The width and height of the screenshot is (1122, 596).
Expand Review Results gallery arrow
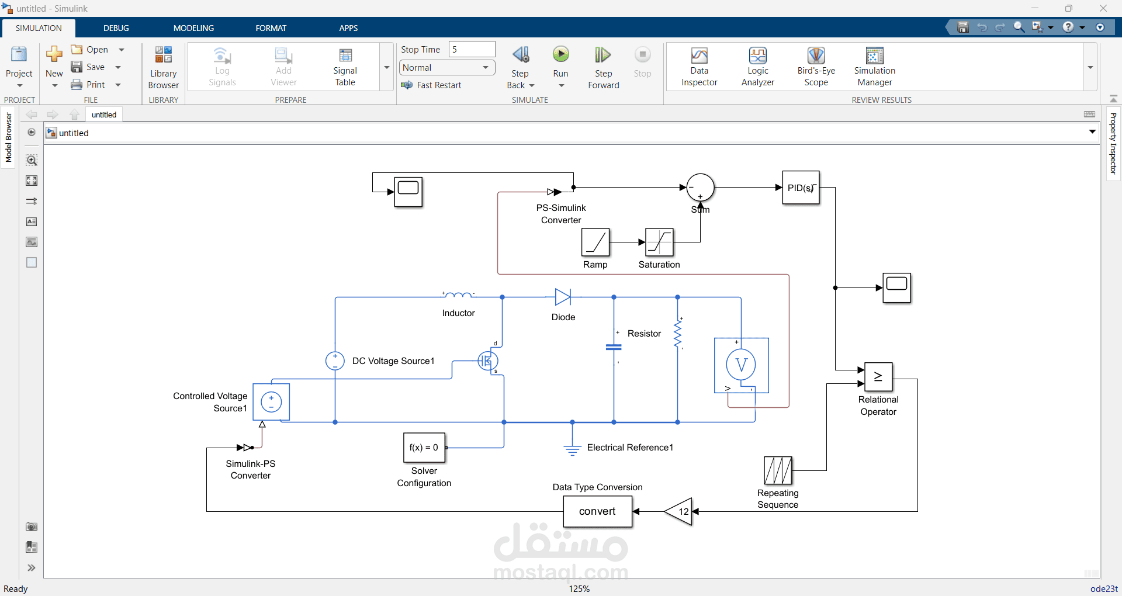1090,67
